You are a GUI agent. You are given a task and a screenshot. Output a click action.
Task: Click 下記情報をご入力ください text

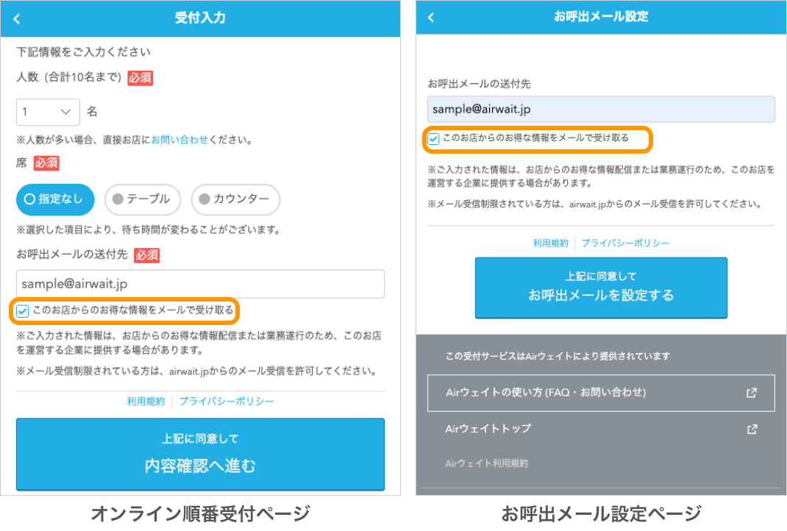pyautogui.click(x=83, y=51)
